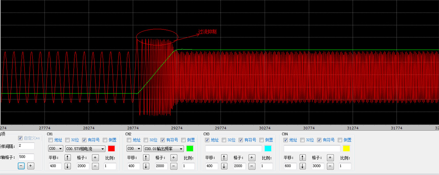Increase X-axis grid with the plus button
This screenshot has height=175, width=439.
pyautogui.click(x=31, y=166)
